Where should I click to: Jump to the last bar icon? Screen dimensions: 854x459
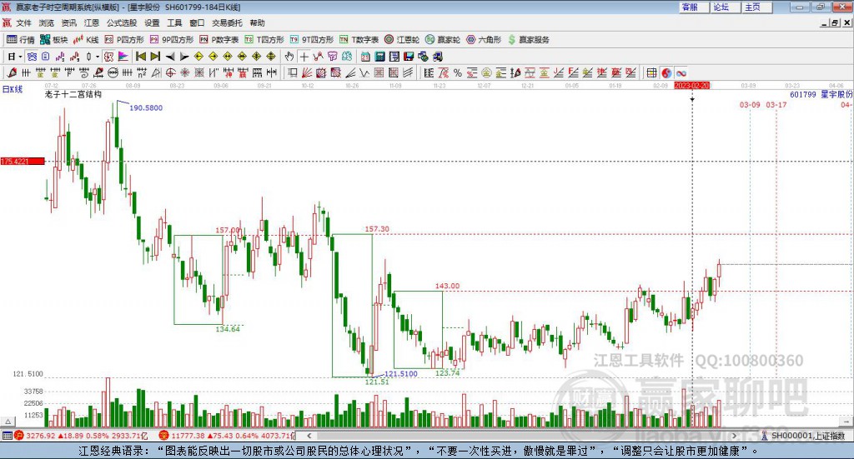pyautogui.click(x=155, y=57)
